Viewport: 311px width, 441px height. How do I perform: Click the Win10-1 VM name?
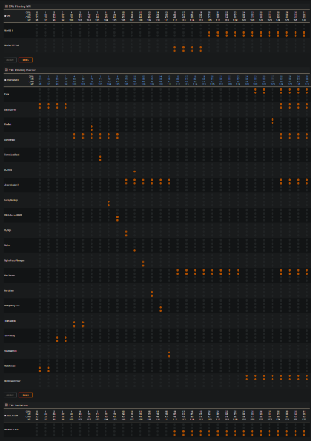pyautogui.click(x=9, y=31)
